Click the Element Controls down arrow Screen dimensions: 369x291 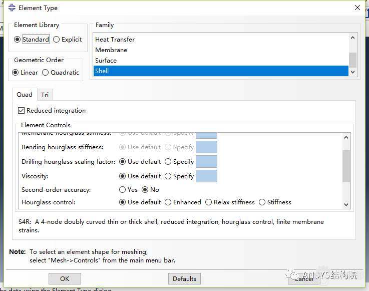346,205
